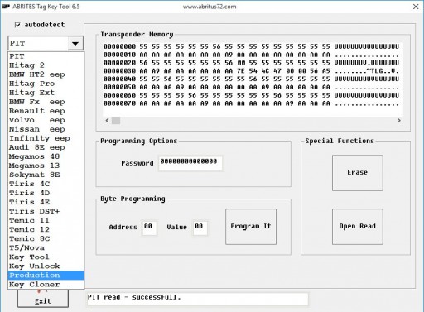Select Key Tool entry

(x=46, y=257)
